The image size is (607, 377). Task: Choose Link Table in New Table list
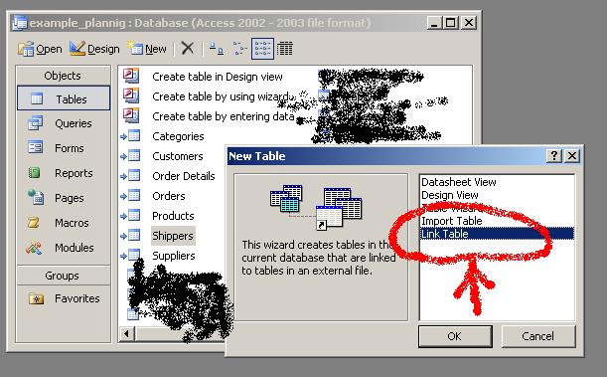click(x=497, y=234)
